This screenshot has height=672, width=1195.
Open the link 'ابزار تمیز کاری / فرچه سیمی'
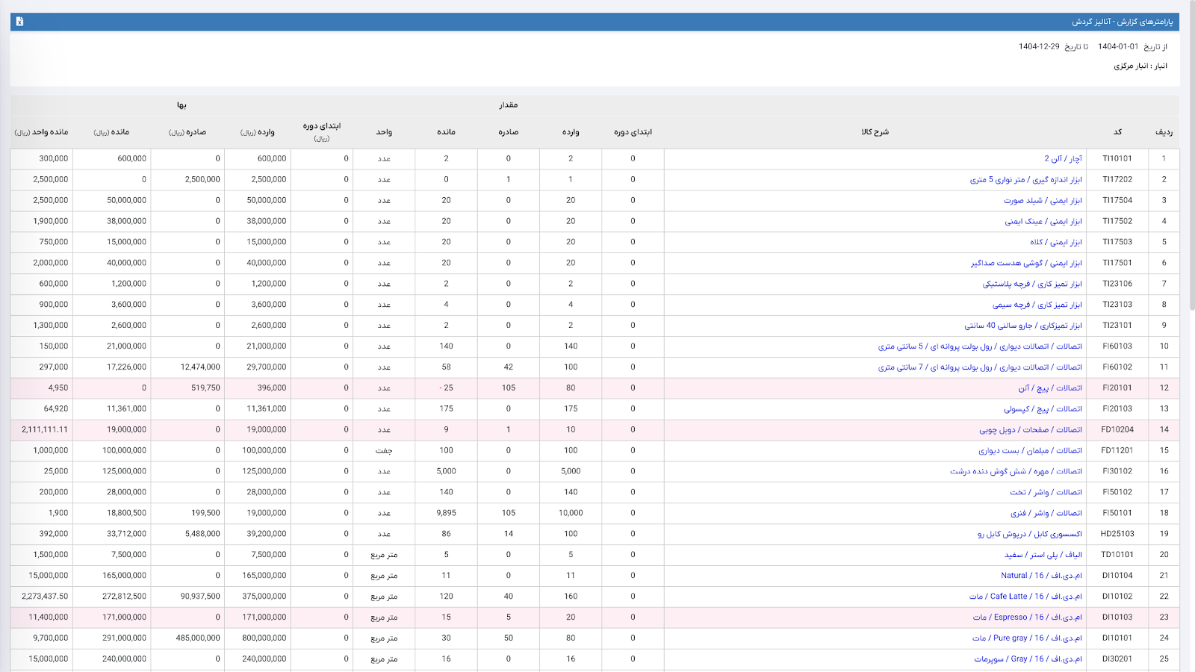tap(1037, 305)
